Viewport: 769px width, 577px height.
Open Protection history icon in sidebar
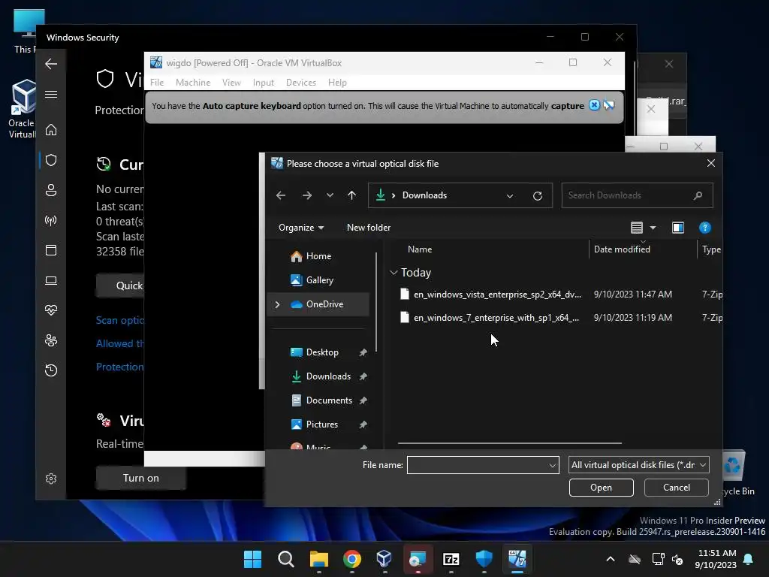(x=51, y=370)
